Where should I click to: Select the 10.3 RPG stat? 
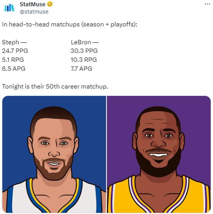tap(84, 60)
